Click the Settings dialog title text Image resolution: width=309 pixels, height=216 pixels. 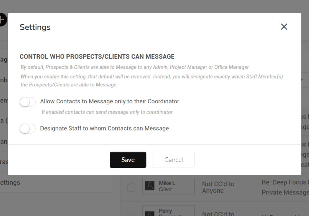coord(35,27)
